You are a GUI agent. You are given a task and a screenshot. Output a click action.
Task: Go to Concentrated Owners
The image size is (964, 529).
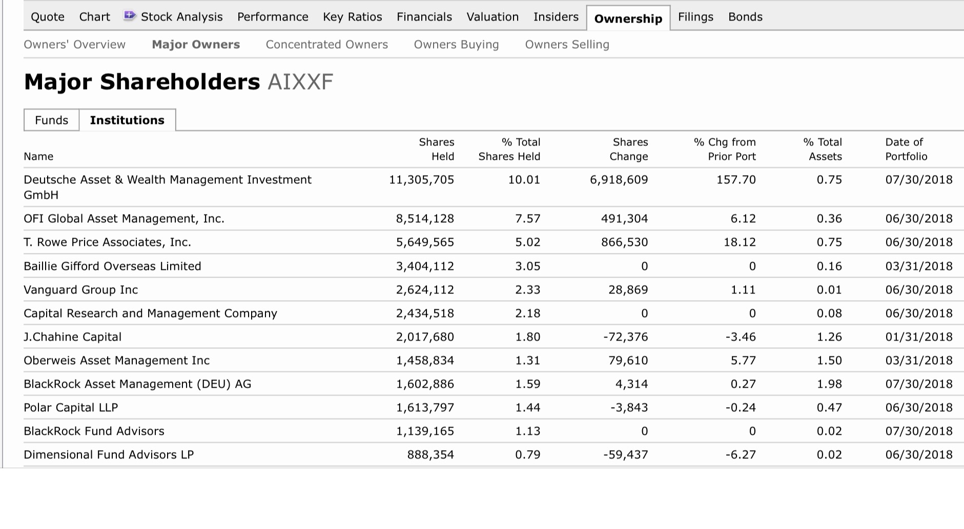(326, 45)
